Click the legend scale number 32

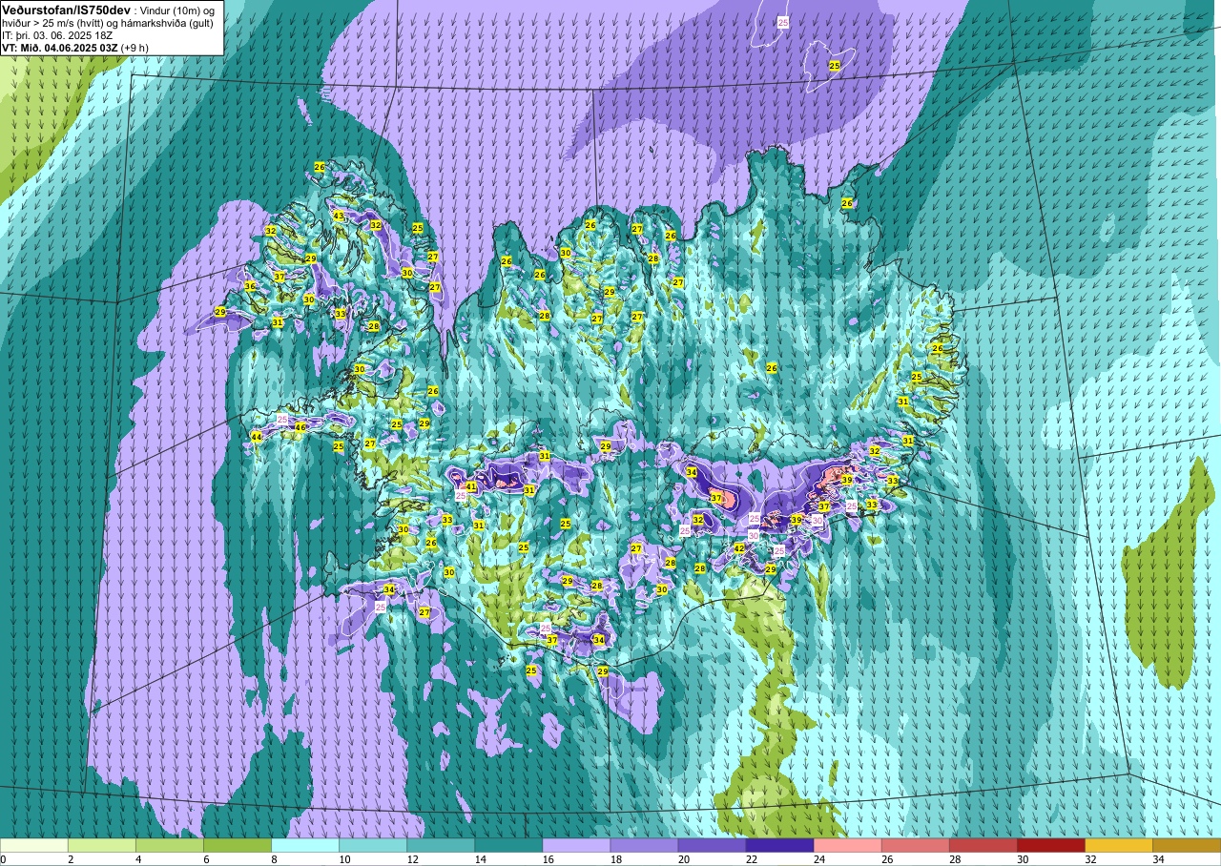point(1089,859)
